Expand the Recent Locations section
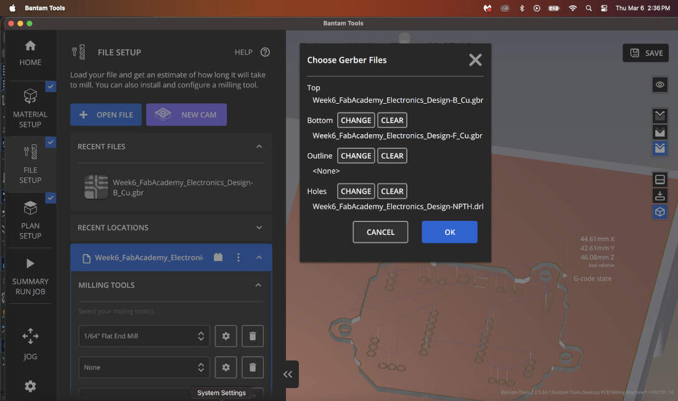 [x=259, y=228]
